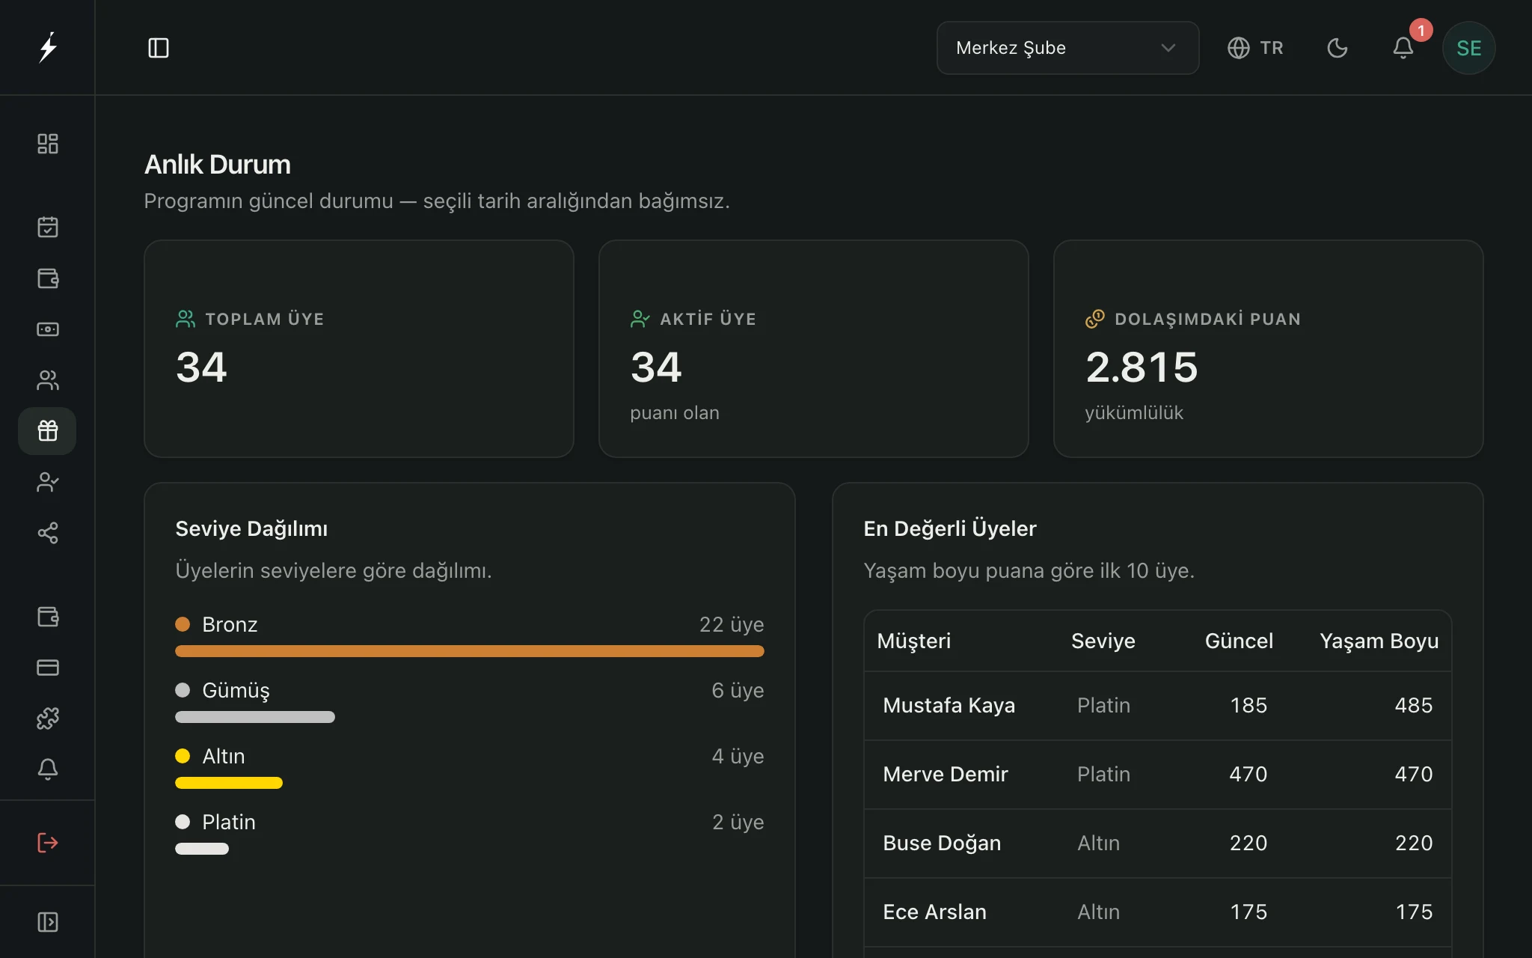The width and height of the screenshot is (1532, 958).
Task: Open the calendar check icon in sidebar
Action: (48, 227)
